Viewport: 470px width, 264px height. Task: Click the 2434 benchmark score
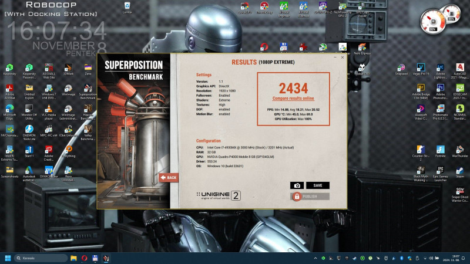[x=293, y=88]
